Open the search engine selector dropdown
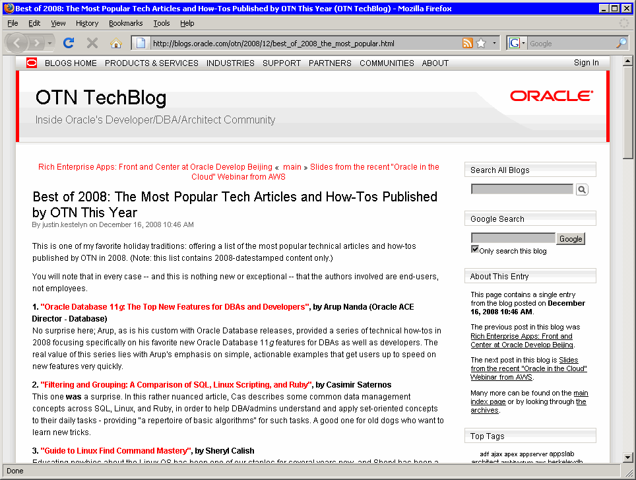This screenshot has width=636, height=480. click(x=523, y=43)
